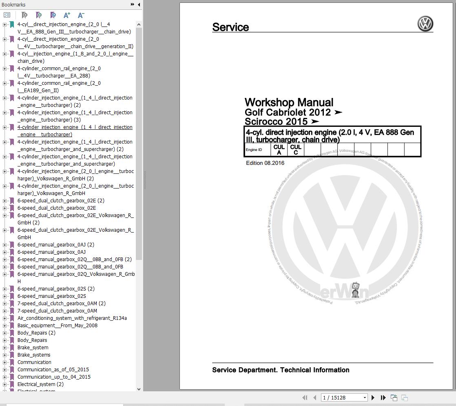
Task: Expand the Brake_system bookmark node
Action: pyautogui.click(x=5, y=348)
